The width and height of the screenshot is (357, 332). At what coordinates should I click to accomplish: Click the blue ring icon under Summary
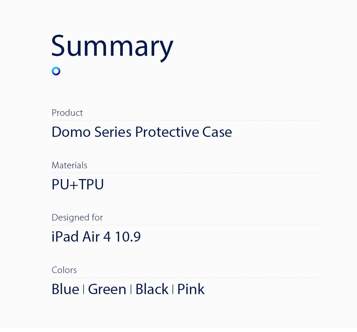click(x=56, y=71)
